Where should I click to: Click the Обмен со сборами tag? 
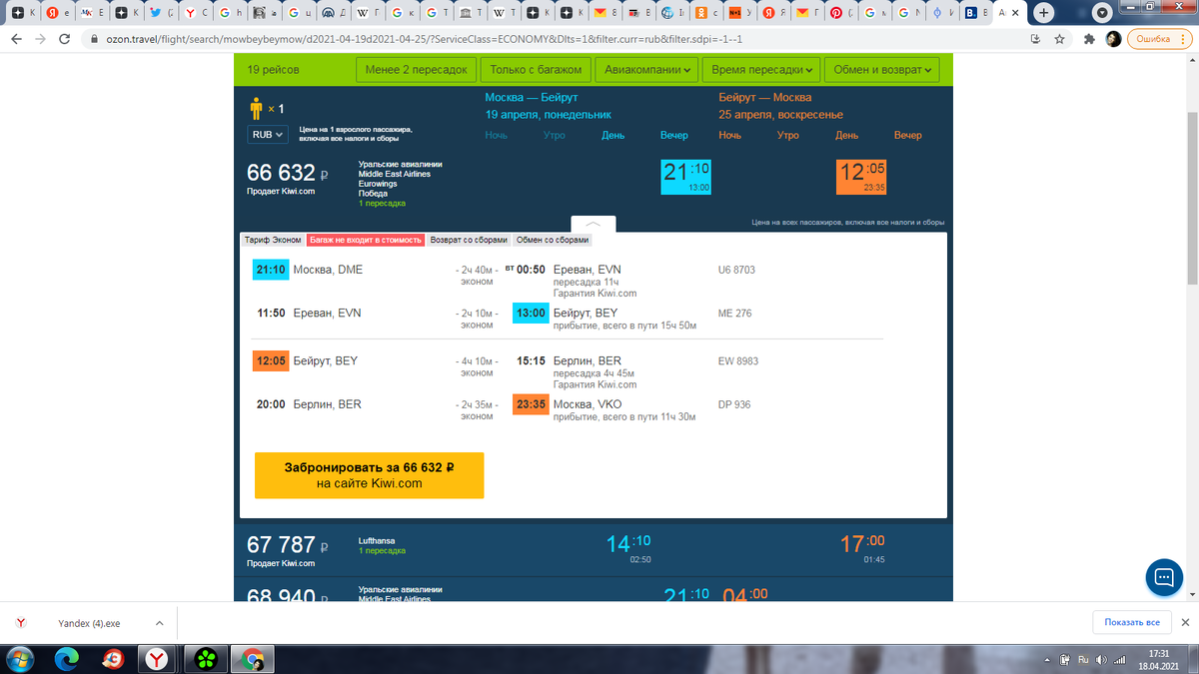pyautogui.click(x=552, y=241)
